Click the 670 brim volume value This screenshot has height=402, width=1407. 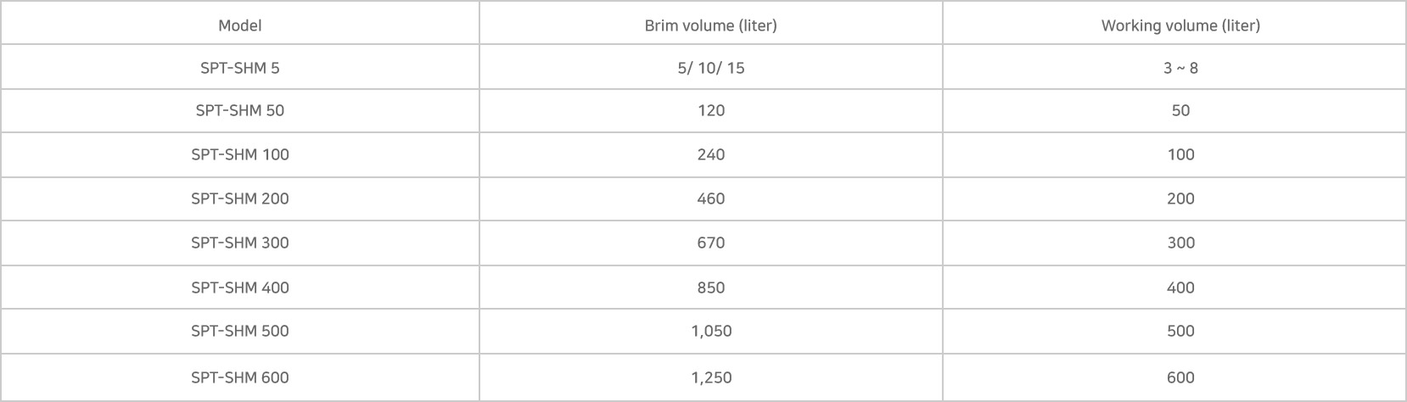[711, 243]
